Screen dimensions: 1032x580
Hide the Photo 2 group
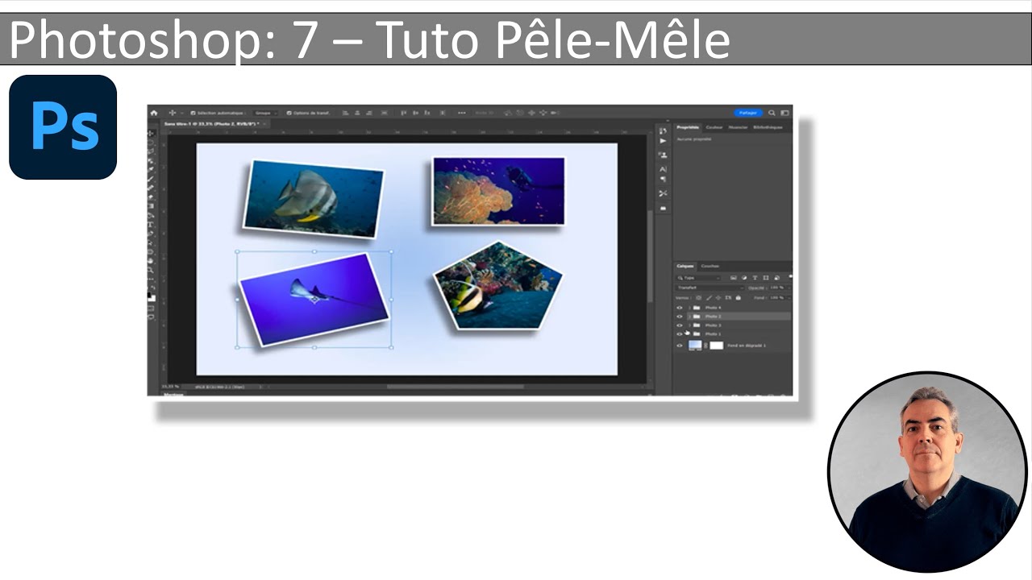coord(680,317)
